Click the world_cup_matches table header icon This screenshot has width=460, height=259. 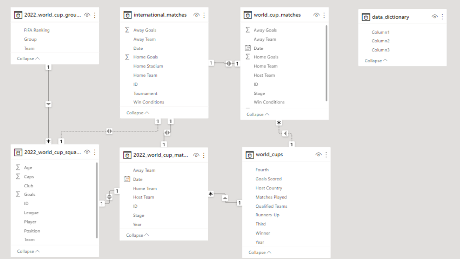pyautogui.click(x=248, y=15)
